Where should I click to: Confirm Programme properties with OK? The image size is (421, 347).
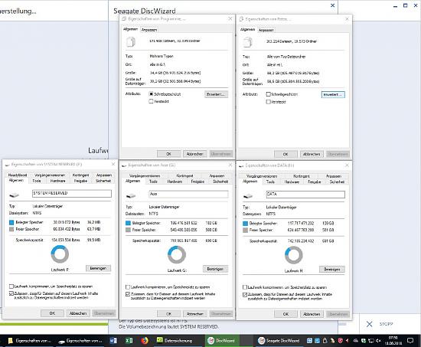168,154
